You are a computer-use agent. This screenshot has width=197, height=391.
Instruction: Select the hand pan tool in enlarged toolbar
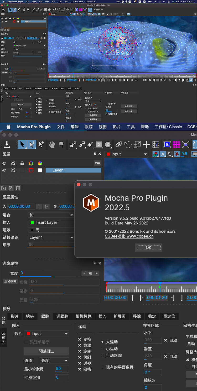(52, 144)
